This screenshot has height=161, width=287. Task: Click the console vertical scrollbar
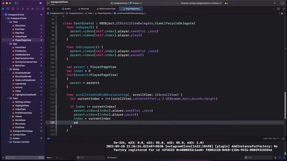[285, 153]
